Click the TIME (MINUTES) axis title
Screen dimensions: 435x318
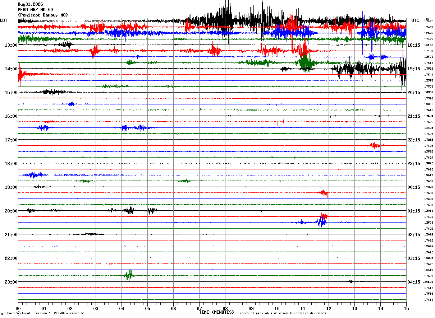(x=216, y=312)
